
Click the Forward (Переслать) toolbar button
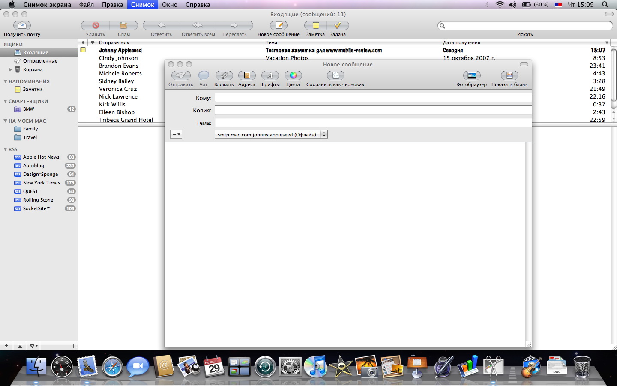coord(234,25)
